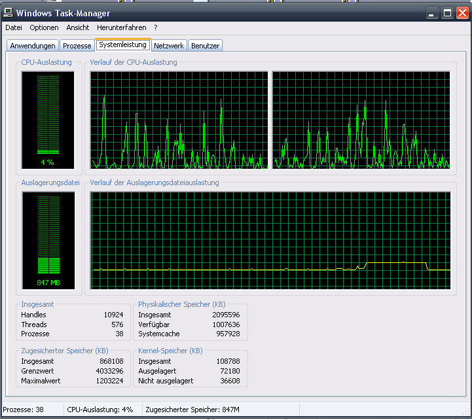Click the CPU-Auslastung 4 % gauge
This screenshot has width=472, height=420.
(48, 120)
